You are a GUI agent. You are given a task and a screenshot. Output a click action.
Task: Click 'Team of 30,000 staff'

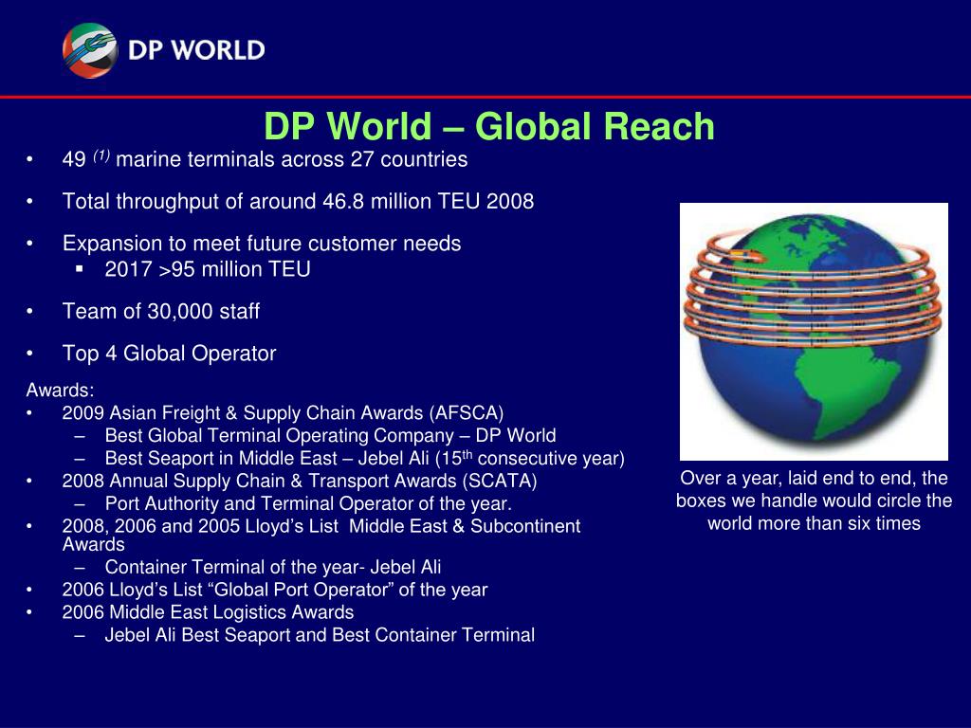(161, 311)
